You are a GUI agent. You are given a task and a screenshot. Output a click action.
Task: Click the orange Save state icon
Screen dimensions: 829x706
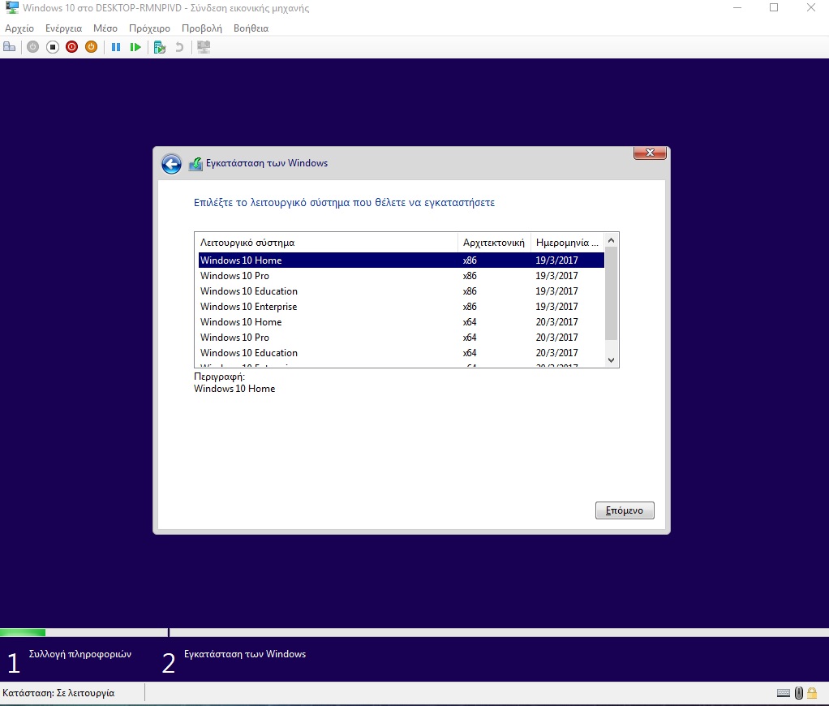92,47
